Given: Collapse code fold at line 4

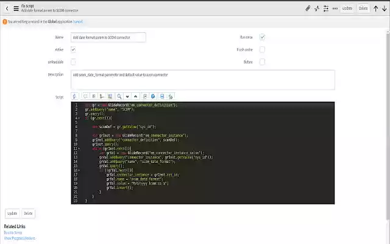Looking at the screenshot, I should pos(79,118).
